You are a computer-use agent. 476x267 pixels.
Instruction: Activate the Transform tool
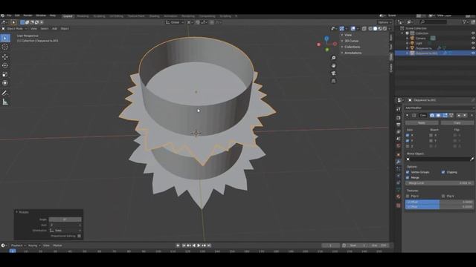5,83
